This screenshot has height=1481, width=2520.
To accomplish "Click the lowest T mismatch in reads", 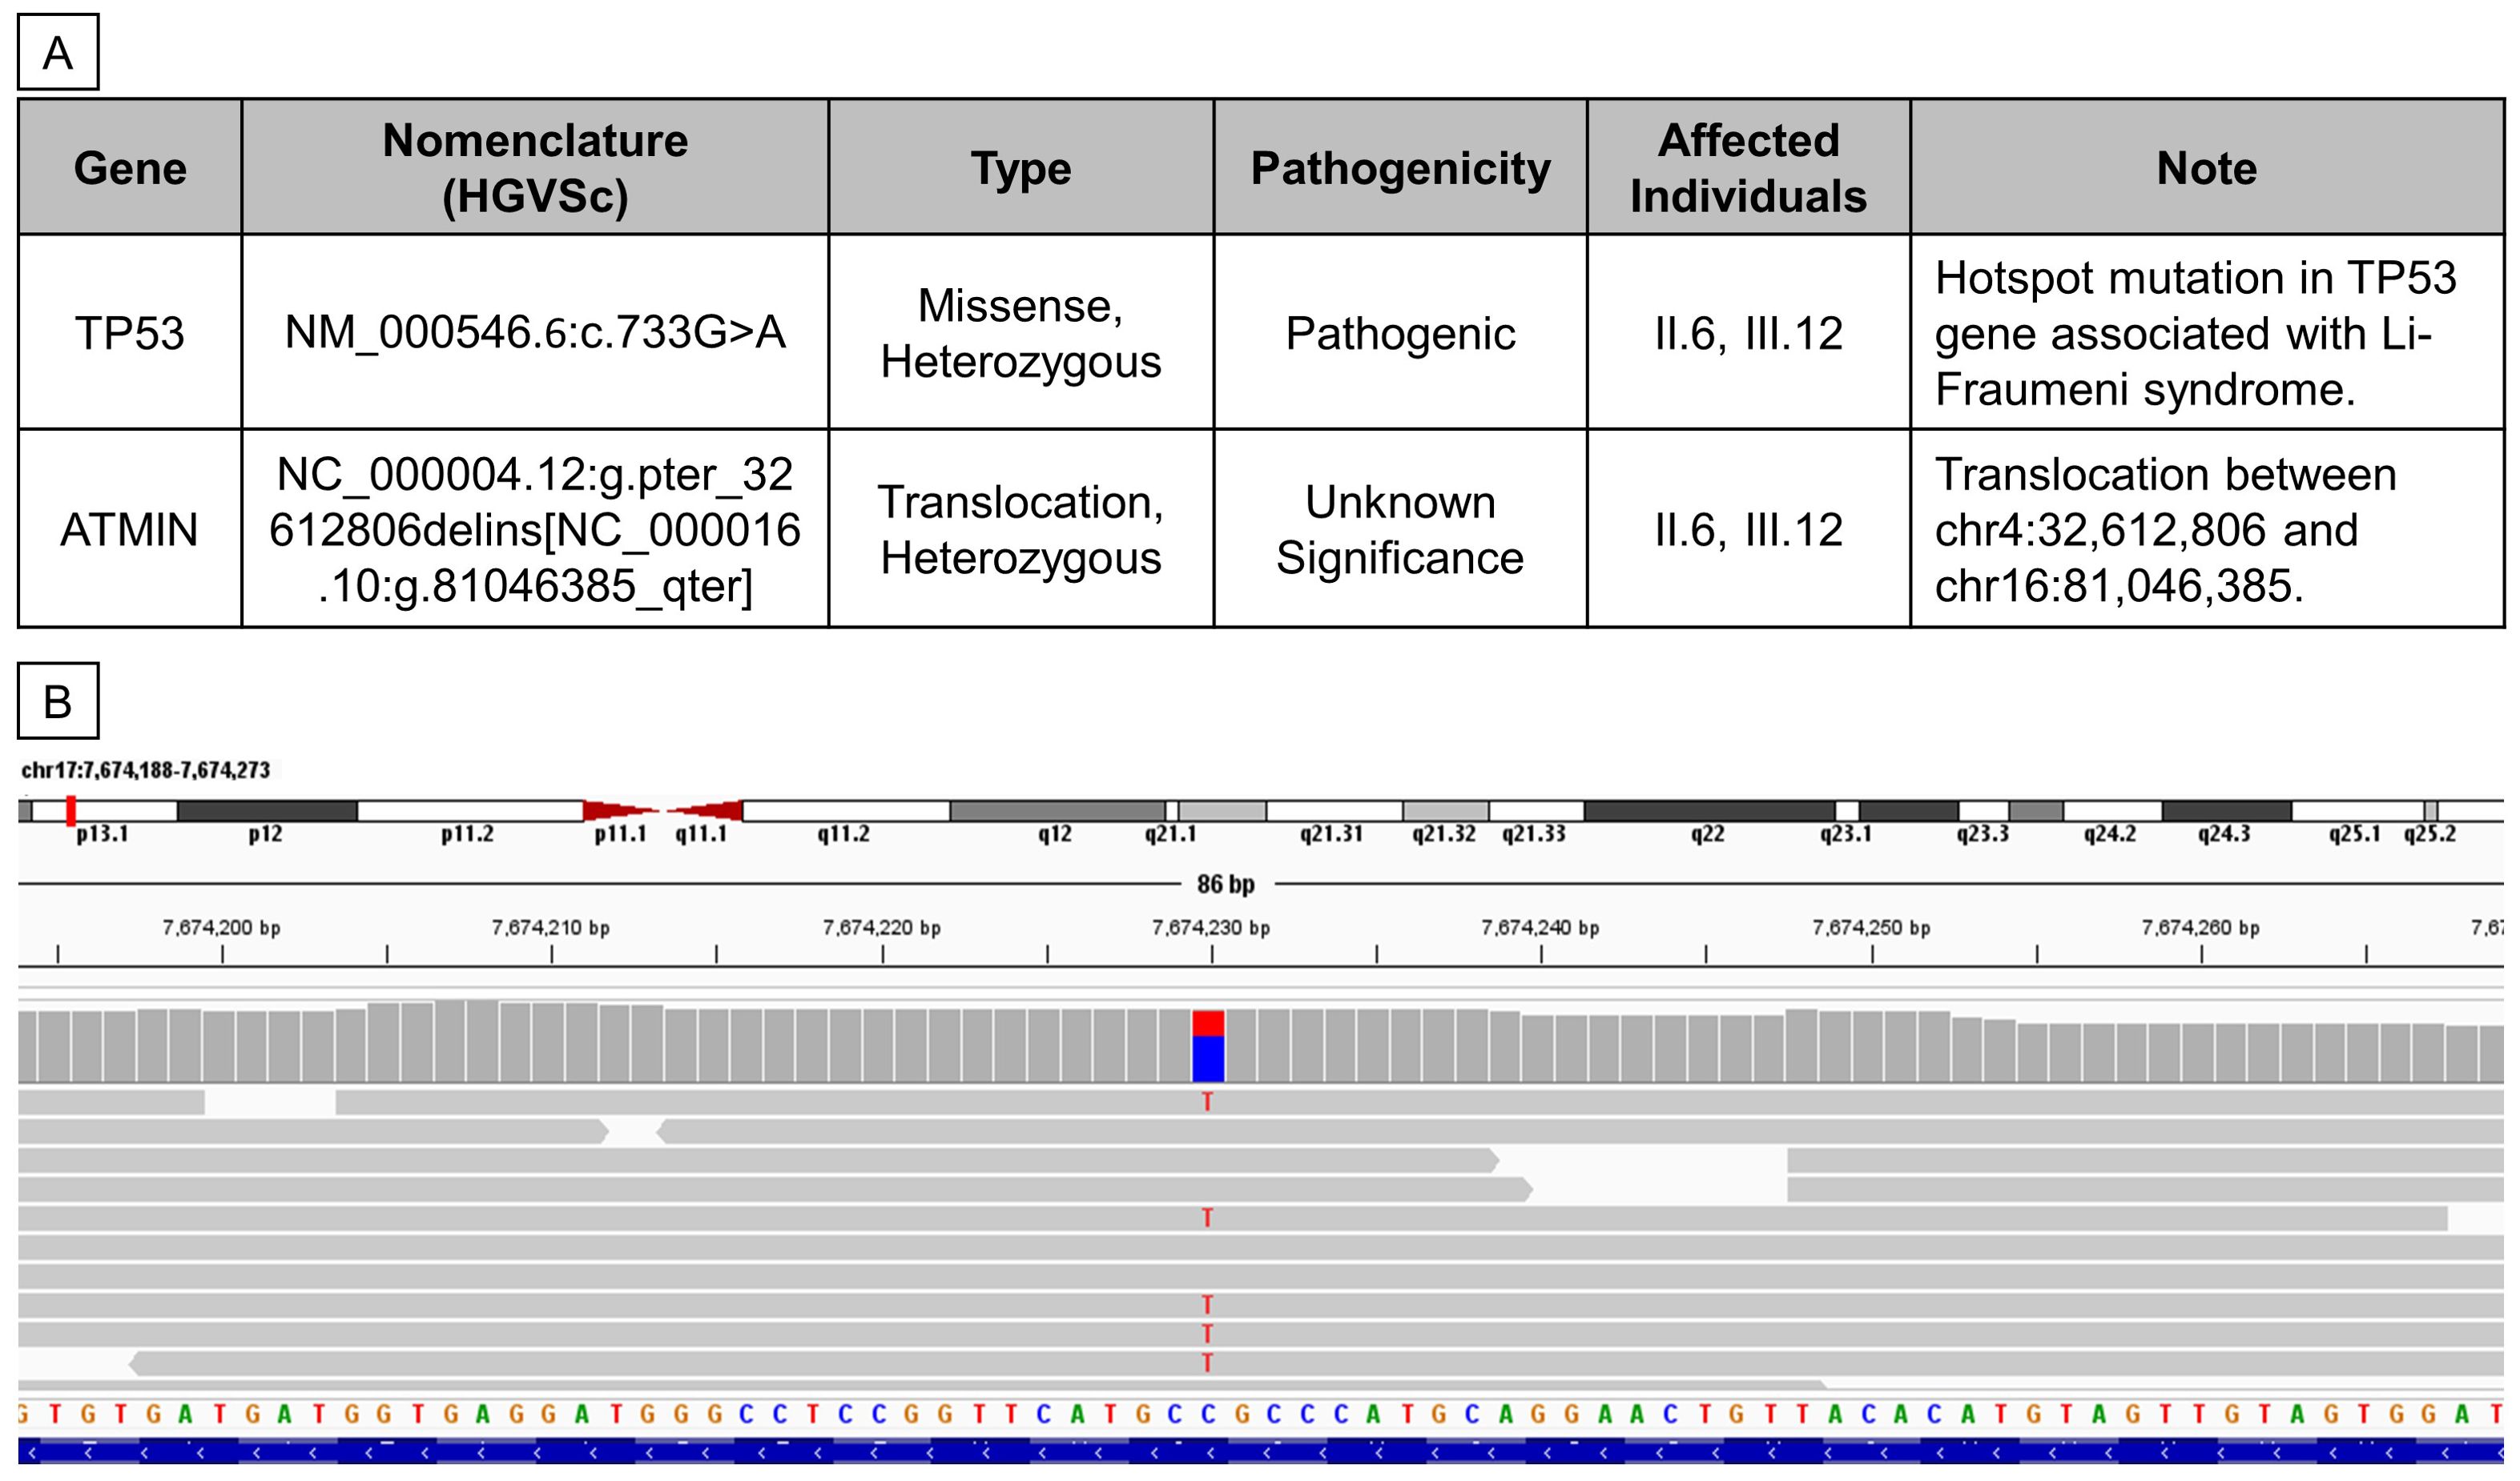I will (1207, 1363).
